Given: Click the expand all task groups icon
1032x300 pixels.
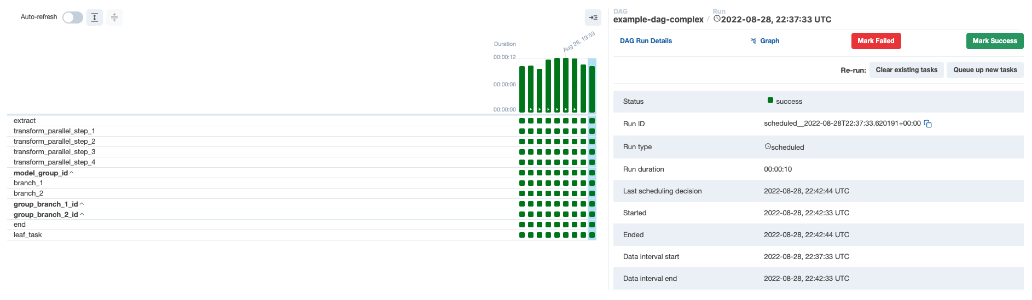Looking at the screenshot, I should point(95,17).
